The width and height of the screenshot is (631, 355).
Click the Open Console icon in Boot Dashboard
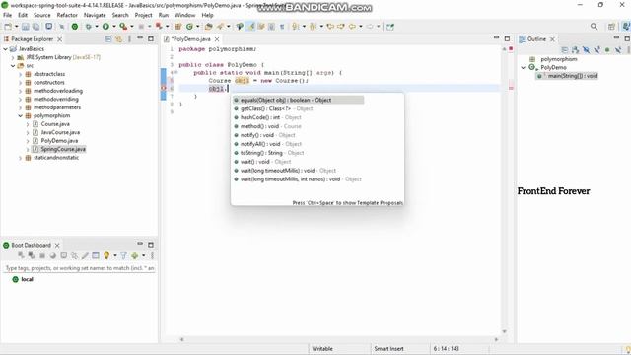[x=64, y=255]
